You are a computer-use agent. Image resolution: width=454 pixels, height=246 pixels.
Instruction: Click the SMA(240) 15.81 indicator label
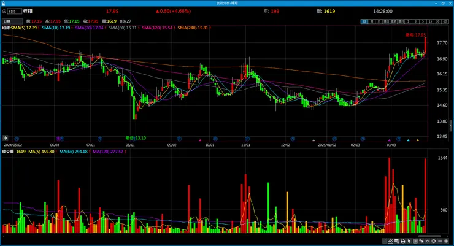pyautogui.click(x=193, y=28)
